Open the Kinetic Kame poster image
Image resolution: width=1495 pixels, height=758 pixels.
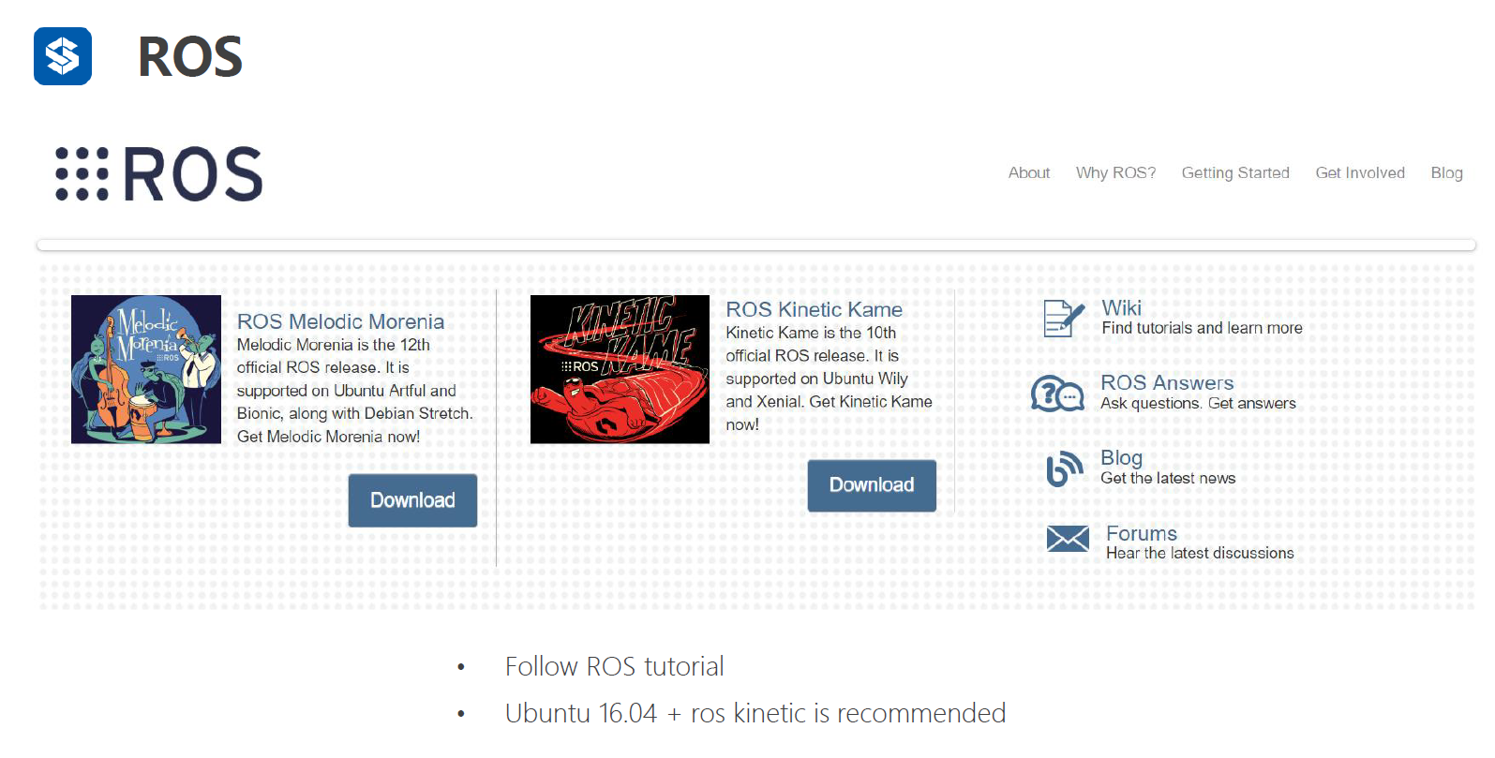coord(620,369)
